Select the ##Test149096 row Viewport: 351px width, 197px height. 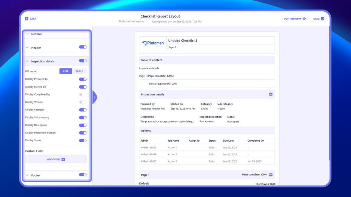pyautogui.click(x=207, y=155)
